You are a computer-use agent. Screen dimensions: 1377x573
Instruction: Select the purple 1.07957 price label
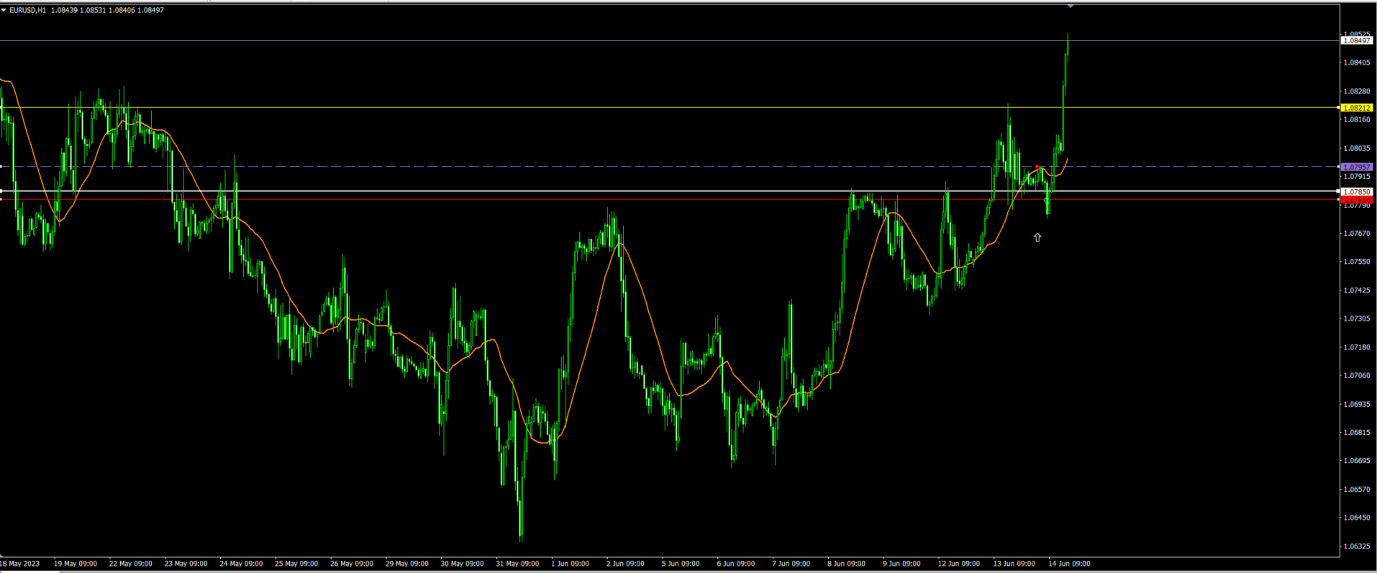tap(1356, 167)
